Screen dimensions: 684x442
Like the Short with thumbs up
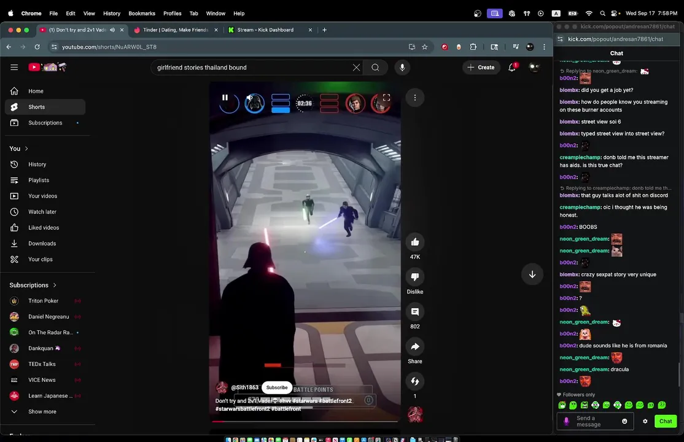pyautogui.click(x=415, y=242)
